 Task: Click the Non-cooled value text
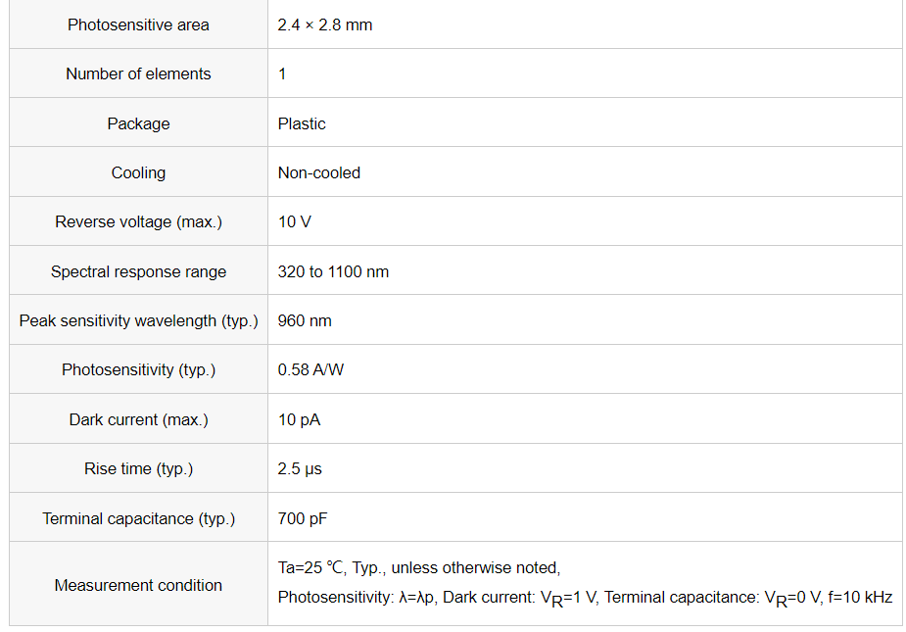point(319,172)
